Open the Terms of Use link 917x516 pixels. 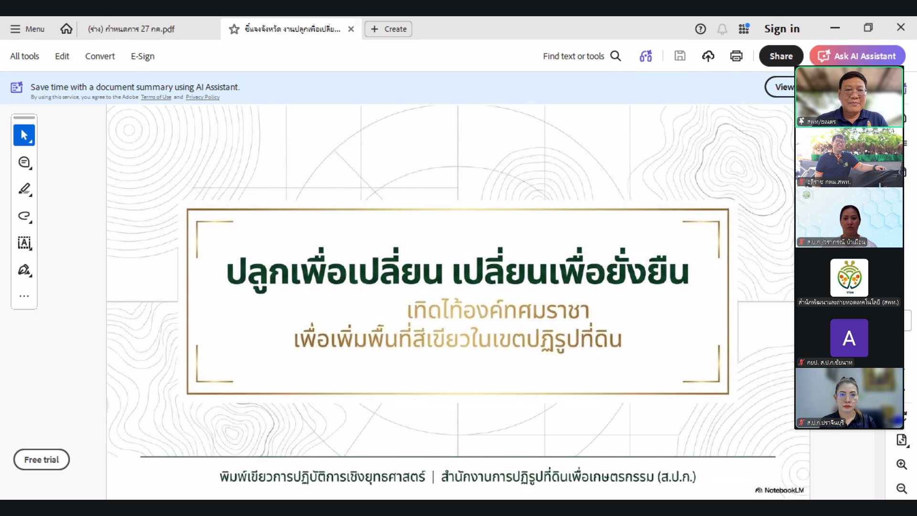156,97
